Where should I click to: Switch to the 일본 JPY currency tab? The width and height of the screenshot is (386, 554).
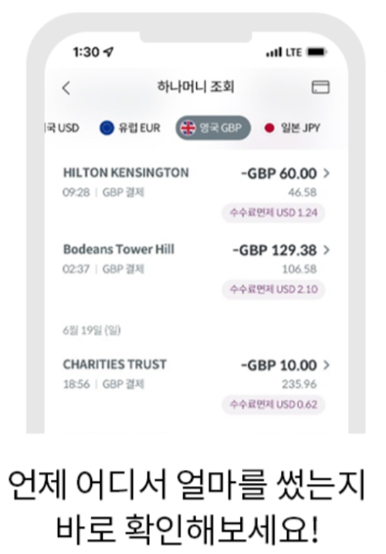tap(292, 128)
